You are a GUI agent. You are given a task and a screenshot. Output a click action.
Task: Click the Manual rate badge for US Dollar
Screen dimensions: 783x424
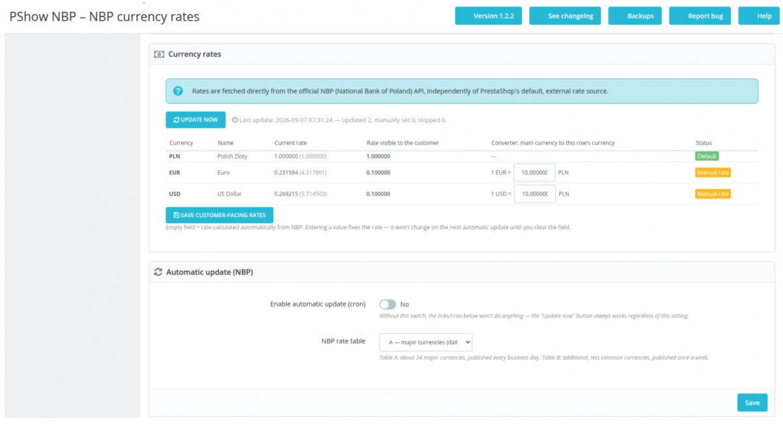tap(713, 194)
